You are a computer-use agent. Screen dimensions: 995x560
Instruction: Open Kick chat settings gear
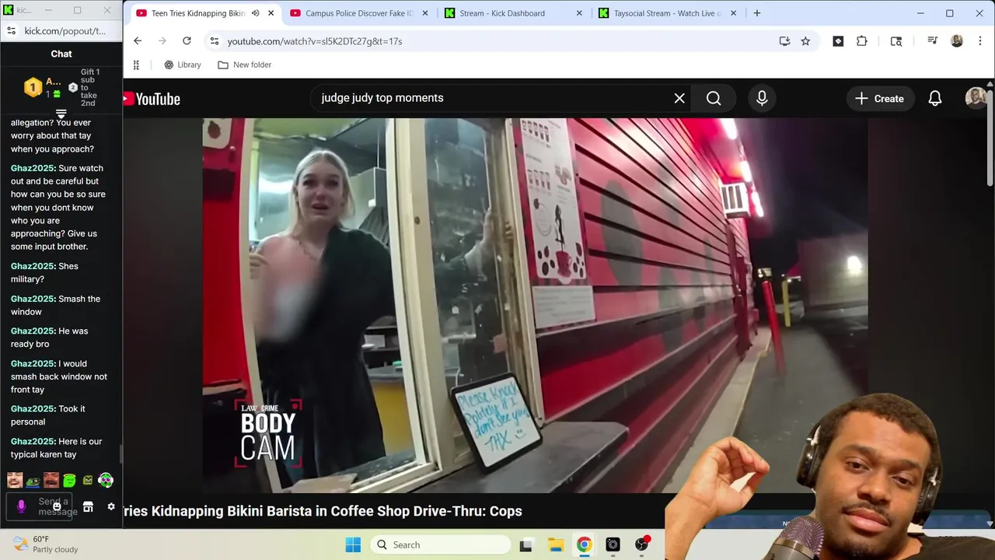point(111,506)
